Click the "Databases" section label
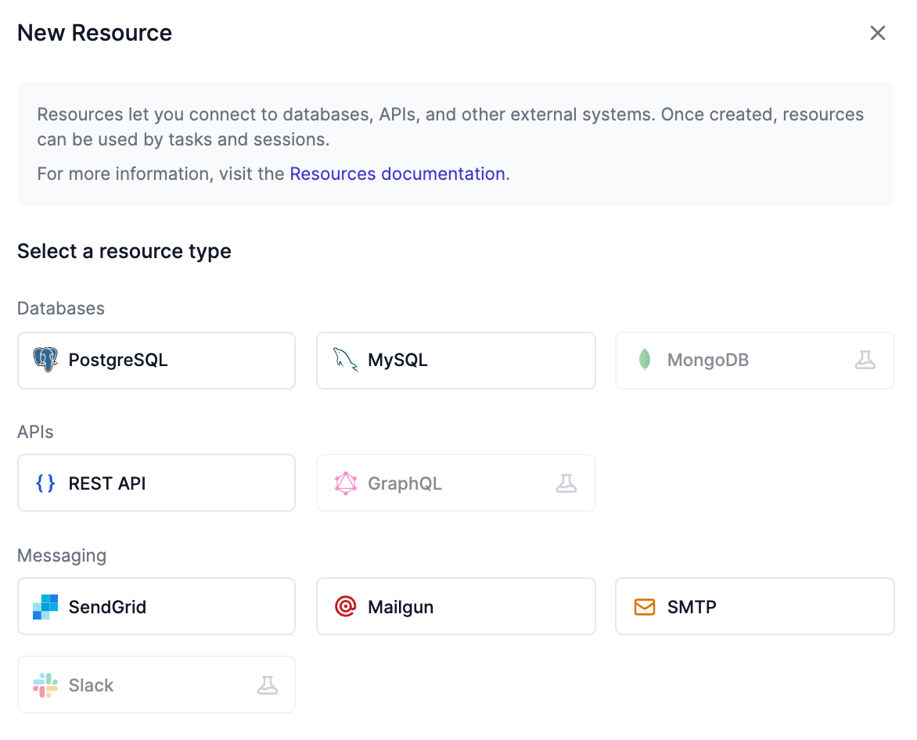 61,308
